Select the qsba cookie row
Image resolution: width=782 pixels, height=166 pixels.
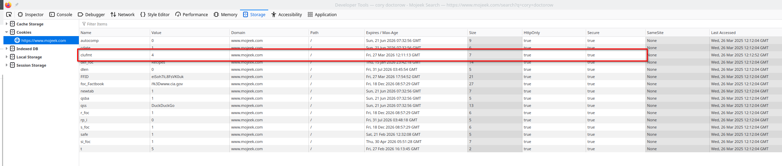point(430,98)
